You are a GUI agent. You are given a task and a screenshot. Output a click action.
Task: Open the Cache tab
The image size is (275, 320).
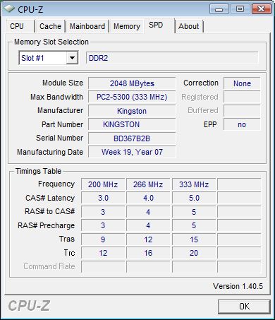pyautogui.click(x=50, y=26)
